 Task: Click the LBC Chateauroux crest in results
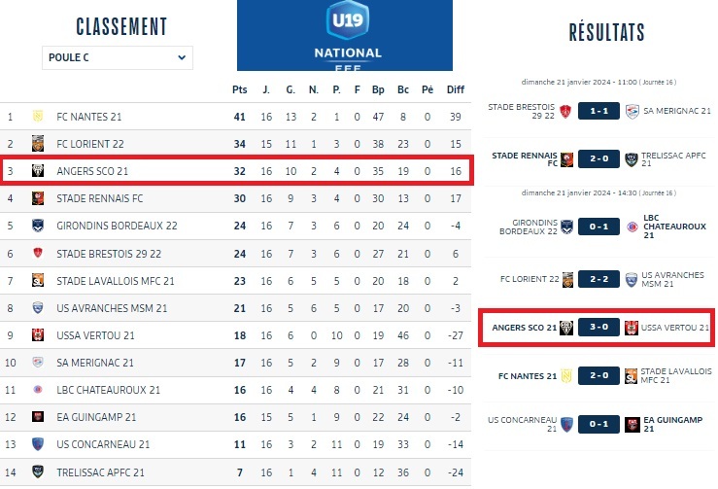tap(633, 227)
